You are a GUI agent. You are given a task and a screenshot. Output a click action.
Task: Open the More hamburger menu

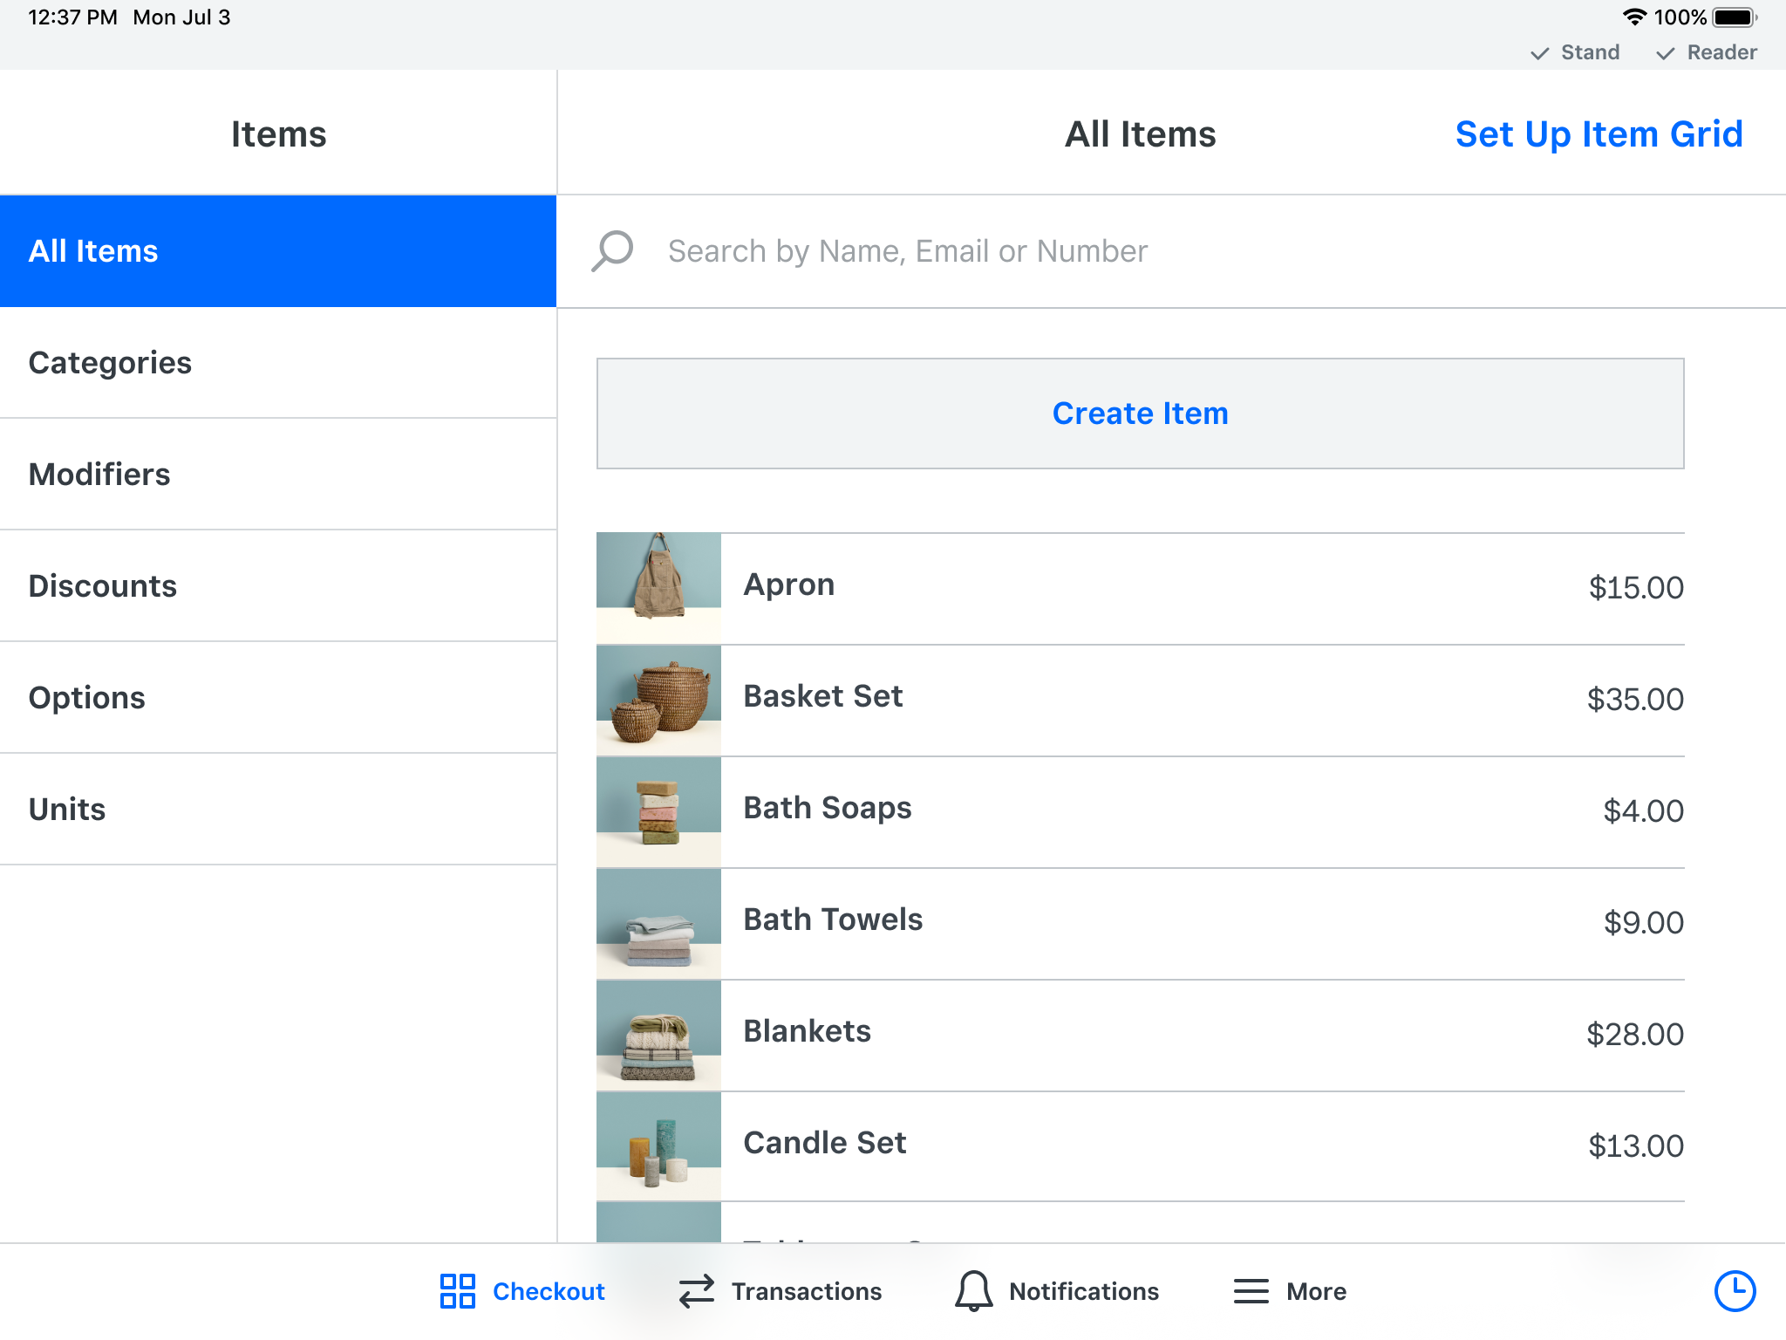(1251, 1291)
